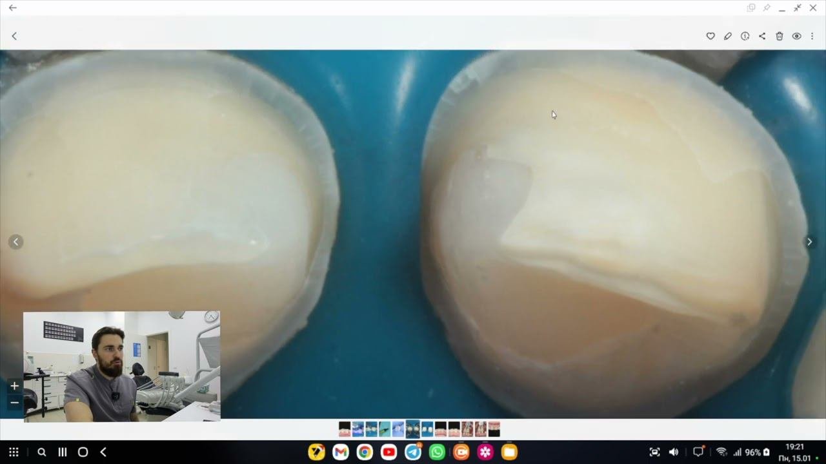This screenshot has width=826, height=464.
Task: Mark the photo as favorite with the heart
Action: [x=710, y=36]
